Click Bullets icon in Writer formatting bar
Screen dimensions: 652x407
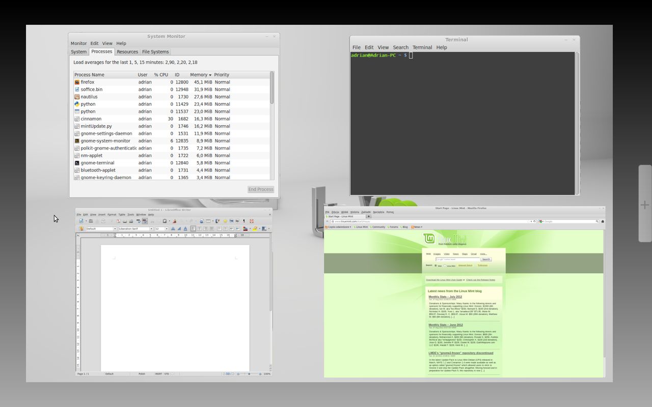(225, 228)
